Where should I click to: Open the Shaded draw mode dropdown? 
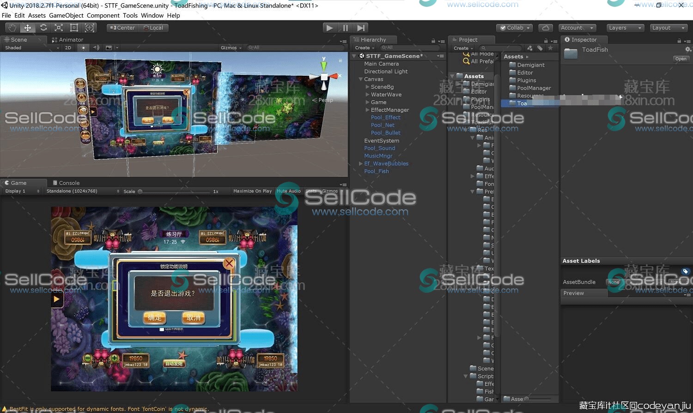click(x=12, y=47)
